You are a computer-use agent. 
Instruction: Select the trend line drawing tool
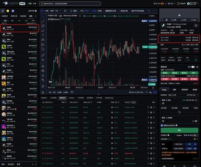click(43, 21)
